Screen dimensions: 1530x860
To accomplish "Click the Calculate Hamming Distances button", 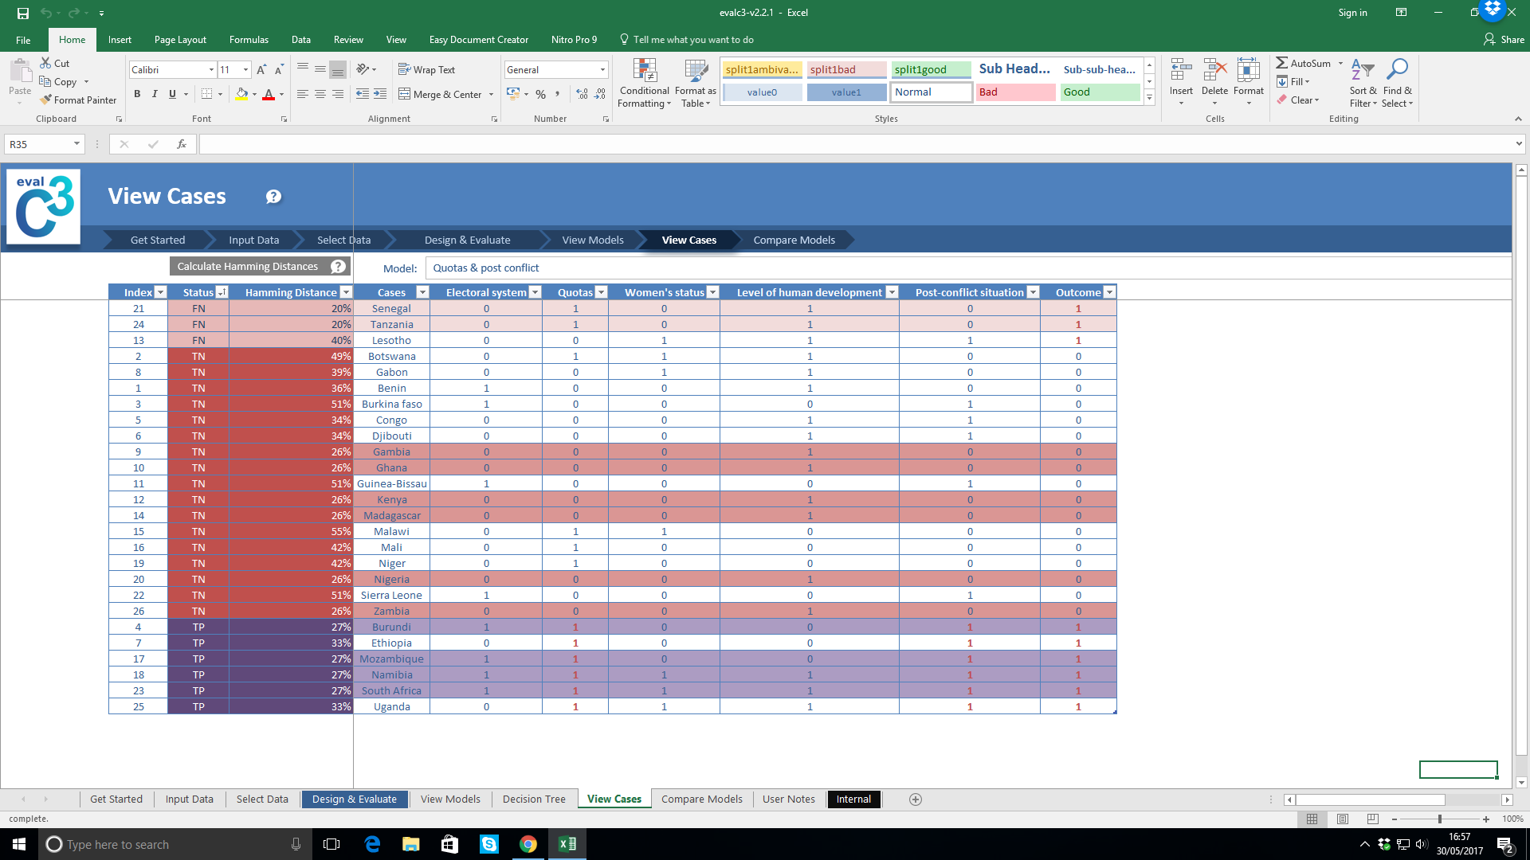I will tap(248, 266).
